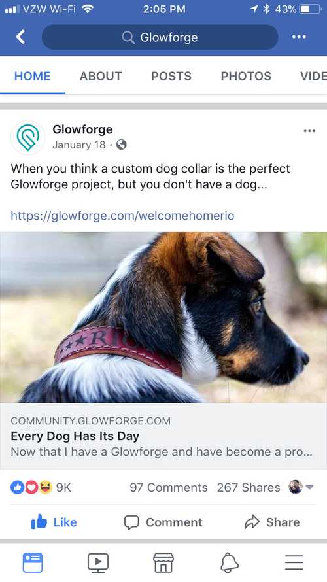Switch to the POSTS tab
Viewport: 327px width, 582px height.
tap(171, 76)
